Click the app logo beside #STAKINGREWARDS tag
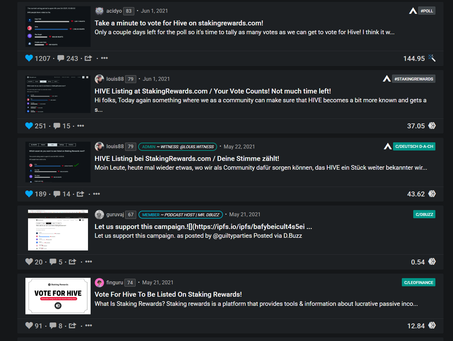Viewport: 453px width, 341px height. point(387,79)
